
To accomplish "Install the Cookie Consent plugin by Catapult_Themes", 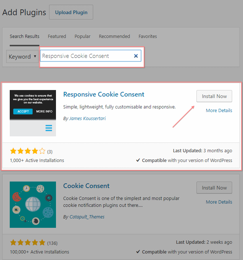I will click(214, 188).
